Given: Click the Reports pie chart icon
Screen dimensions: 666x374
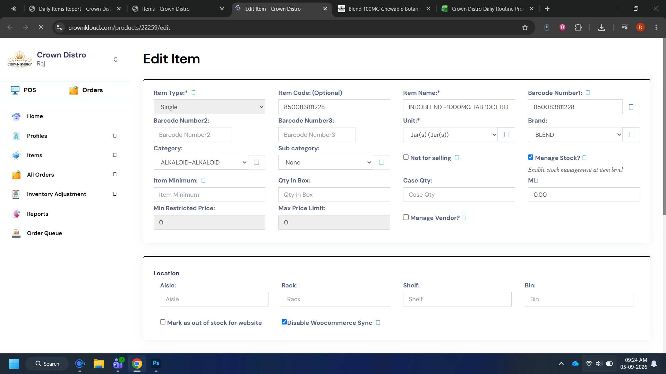Looking at the screenshot, I should click(16, 214).
